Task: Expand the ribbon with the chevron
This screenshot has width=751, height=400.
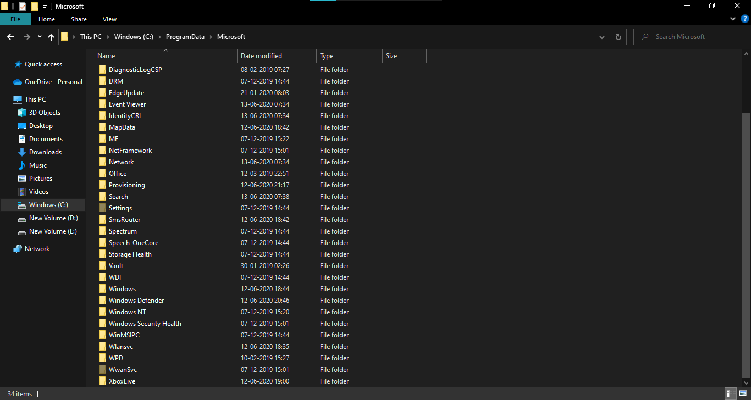Action: click(x=733, y=19)
